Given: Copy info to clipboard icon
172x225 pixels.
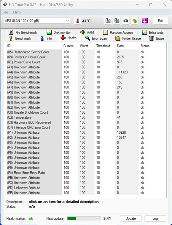Looking at the screenshot, I should (x=108, y=21).
